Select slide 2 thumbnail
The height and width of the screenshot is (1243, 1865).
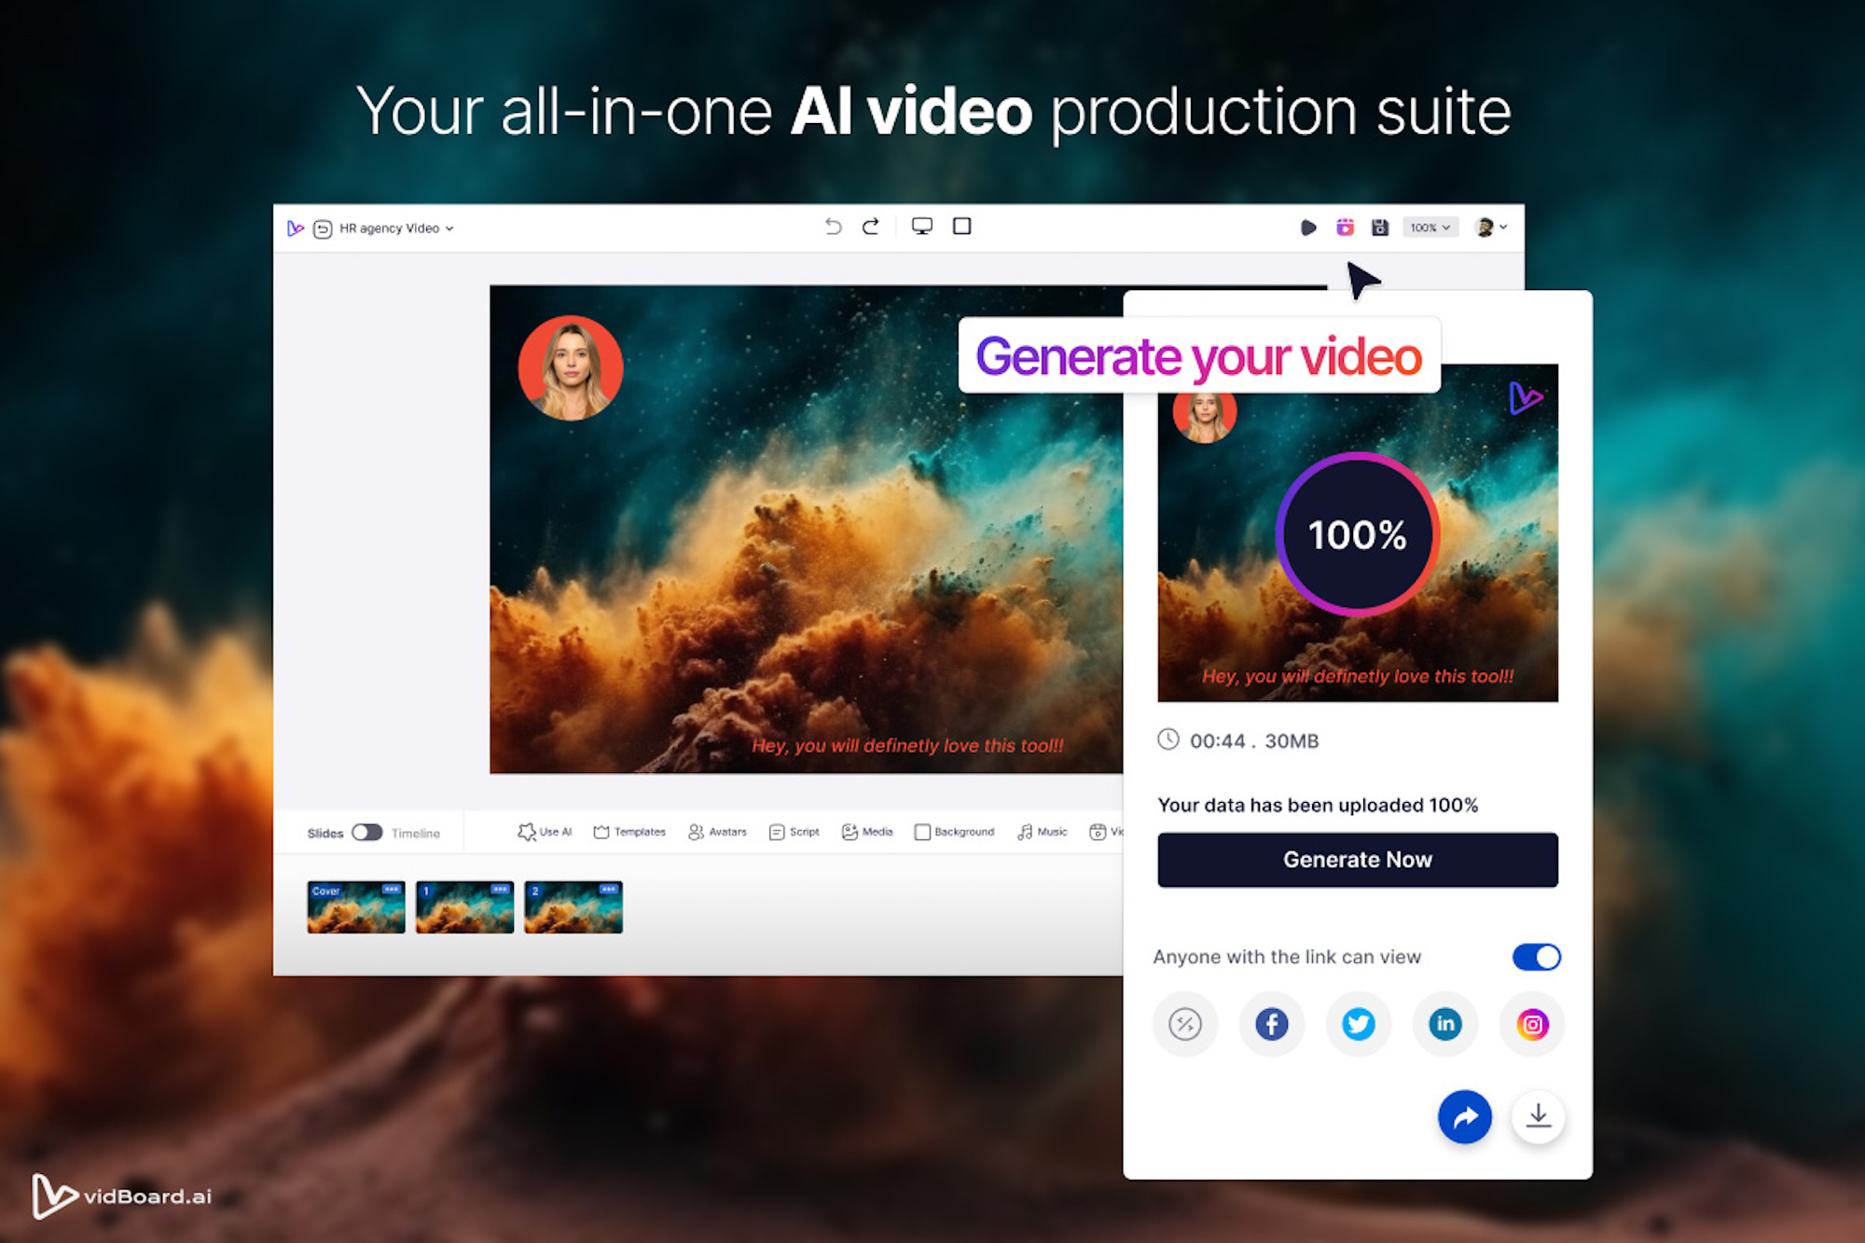point(573,907)
